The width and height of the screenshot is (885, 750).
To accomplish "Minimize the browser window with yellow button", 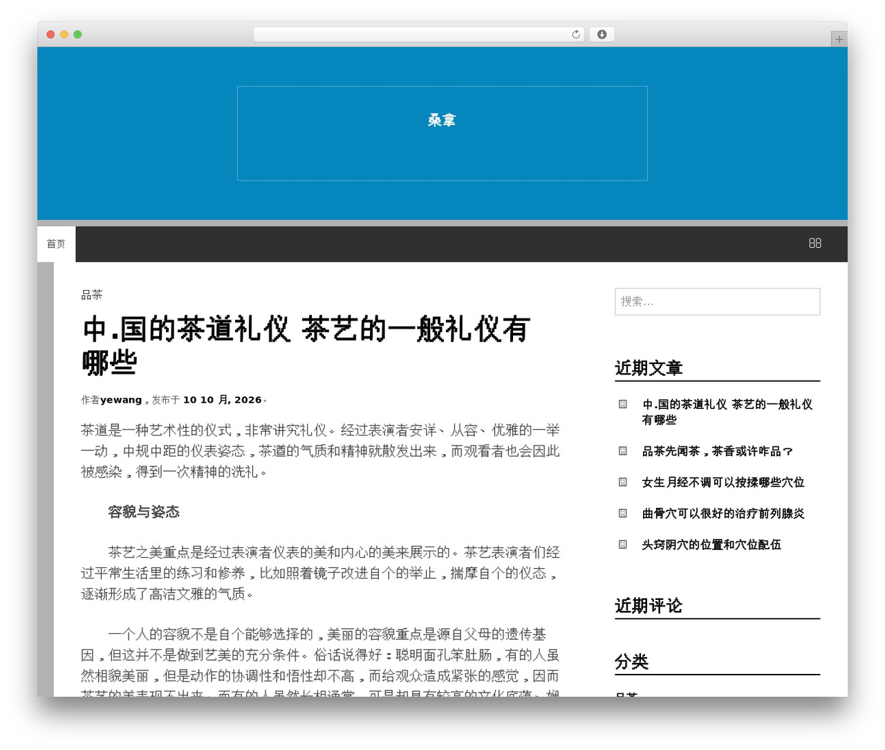I will (64, 35).
